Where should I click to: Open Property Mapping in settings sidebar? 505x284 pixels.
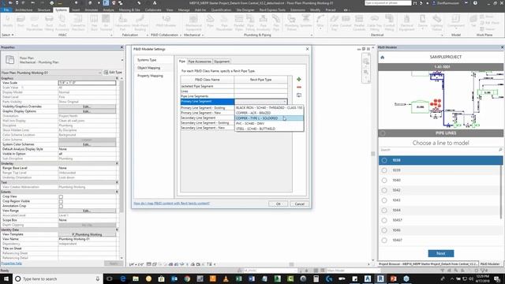tap(150, 76)
